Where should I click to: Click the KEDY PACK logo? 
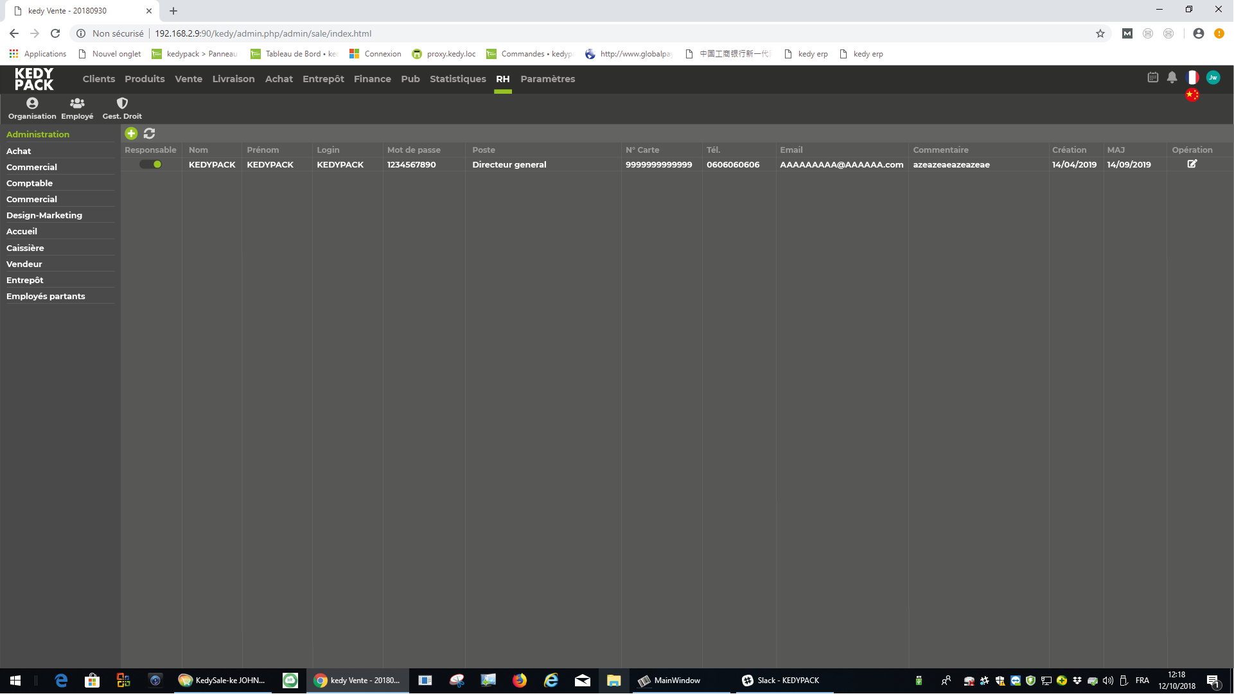tap(34, 79)
